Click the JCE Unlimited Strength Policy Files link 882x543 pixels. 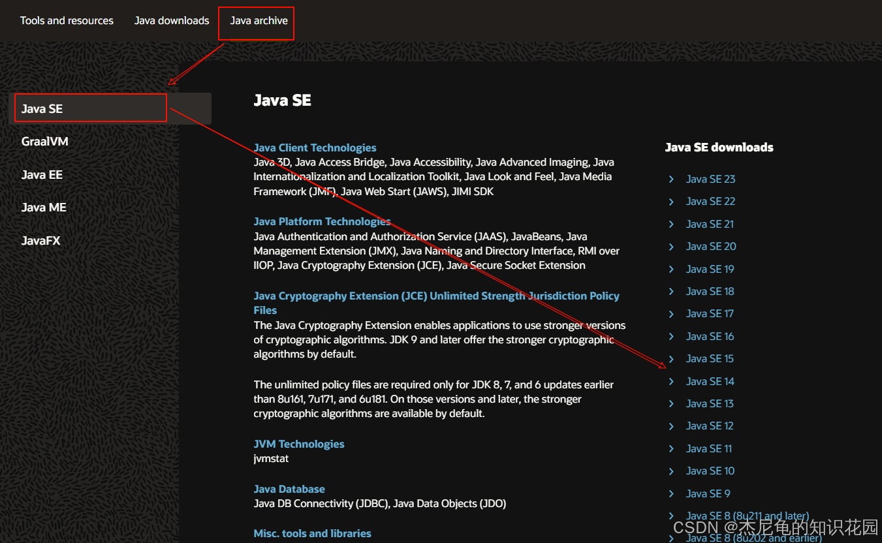[436, 296]
